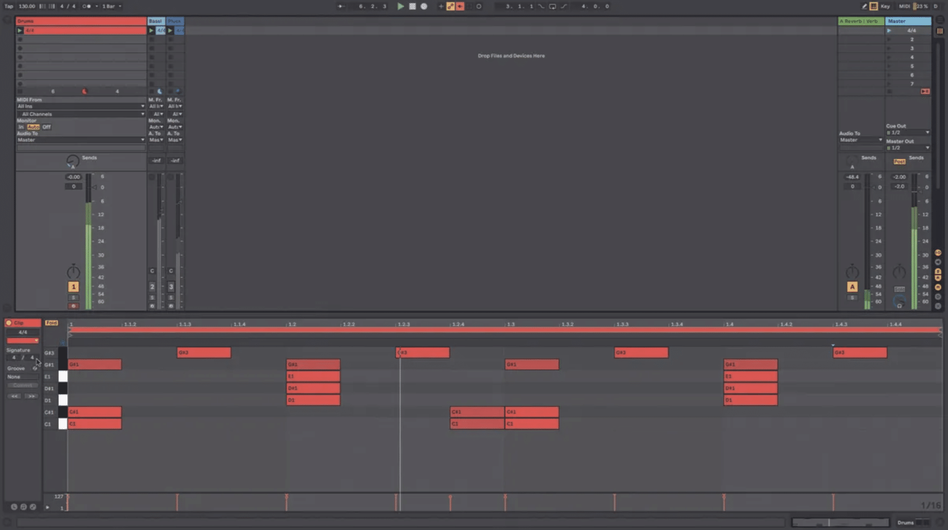This screenshot has height=530, width=948.
Task: Arm the Drums track for recording
Action: [73, 306]
